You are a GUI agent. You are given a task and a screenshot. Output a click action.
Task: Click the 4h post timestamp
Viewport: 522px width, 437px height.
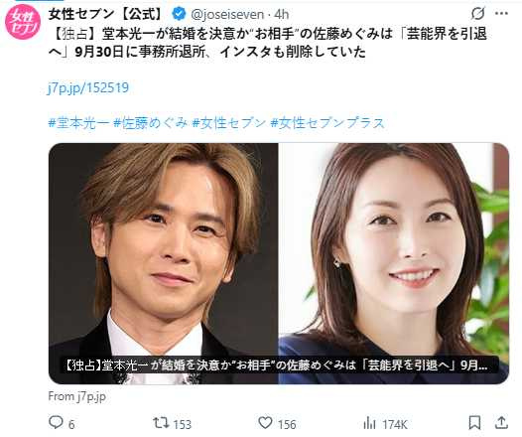(281, 14)
